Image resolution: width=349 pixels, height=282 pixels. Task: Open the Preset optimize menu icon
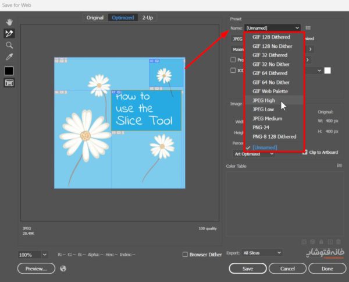click(308, 27)
